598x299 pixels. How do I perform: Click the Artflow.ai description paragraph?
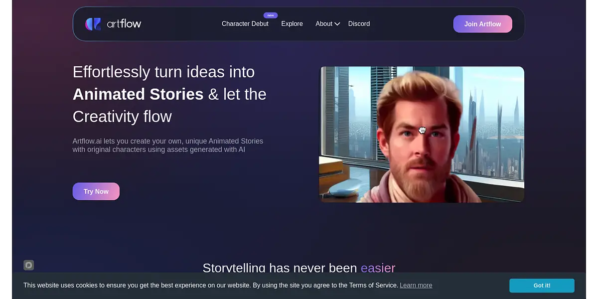coord(167,145)
